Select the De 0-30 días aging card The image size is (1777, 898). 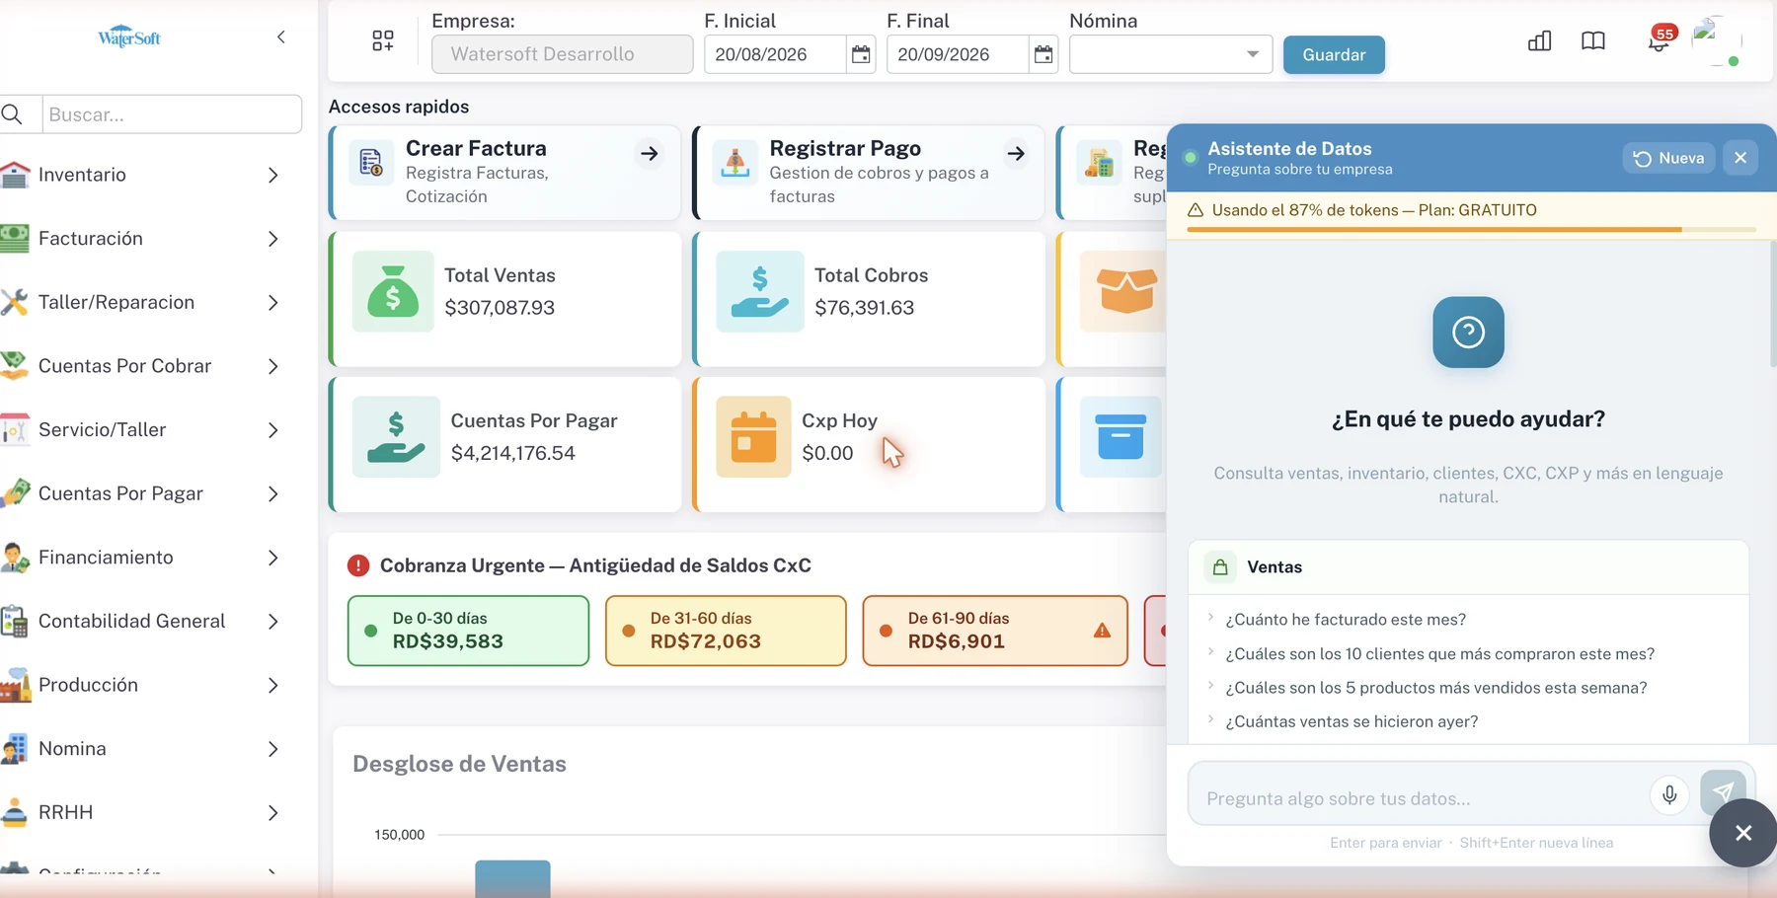[x=468, y=631]
